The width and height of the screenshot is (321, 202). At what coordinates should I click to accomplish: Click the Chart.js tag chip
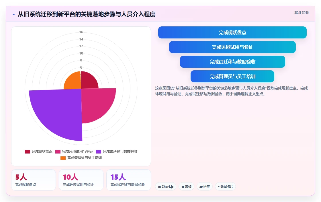pos(166,187)
